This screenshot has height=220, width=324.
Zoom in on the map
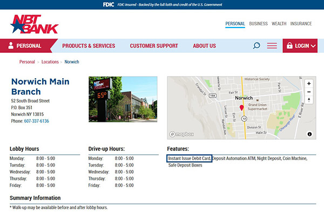pyautogui.click(x=309, y=84)
